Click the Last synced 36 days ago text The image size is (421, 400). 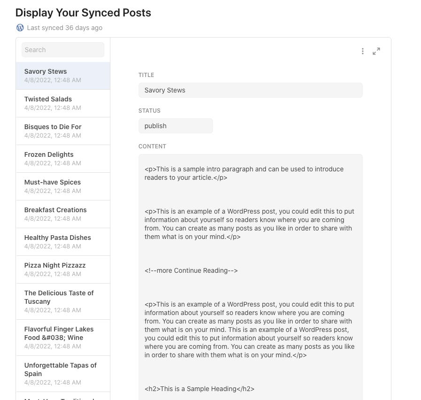(x=65, y=28)
